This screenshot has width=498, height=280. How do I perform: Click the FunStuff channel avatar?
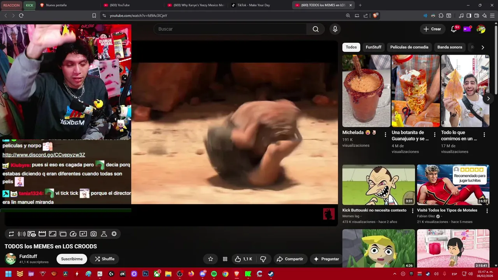11,259
